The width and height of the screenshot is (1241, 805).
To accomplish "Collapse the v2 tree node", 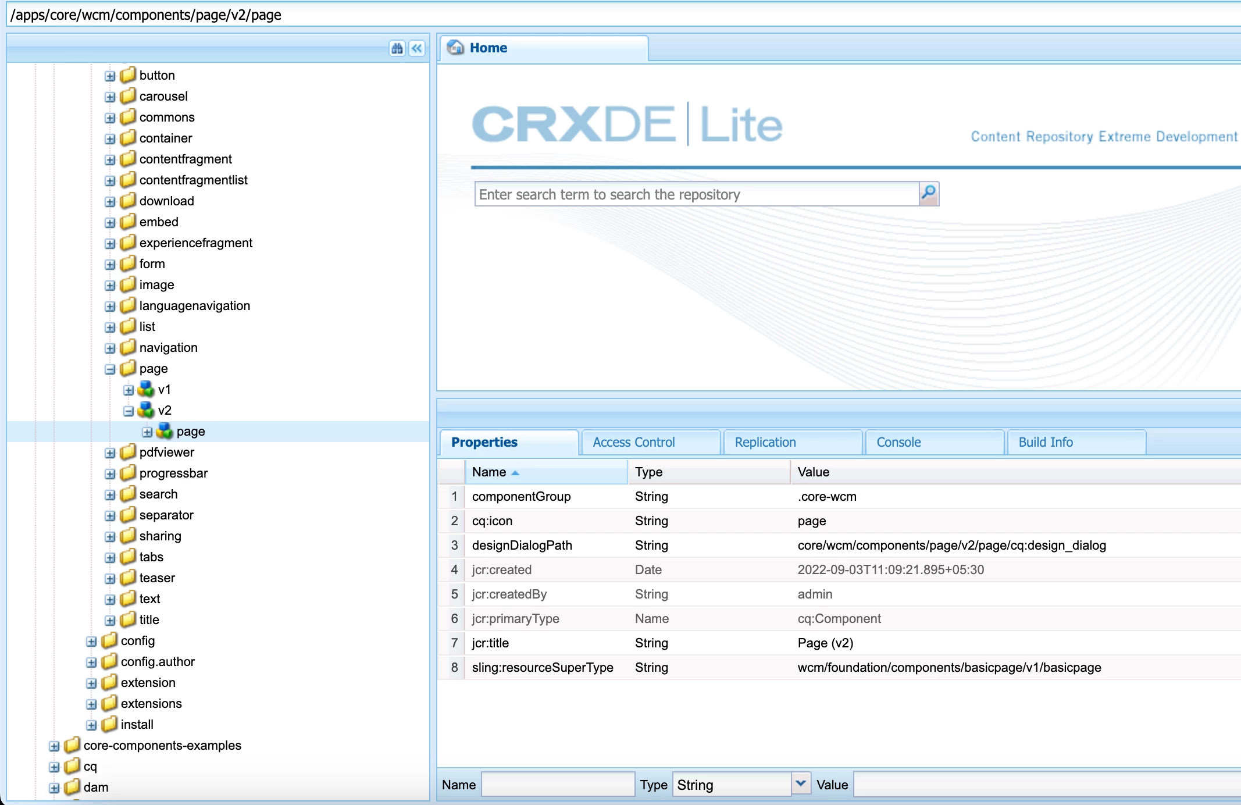I will (129, 411).
